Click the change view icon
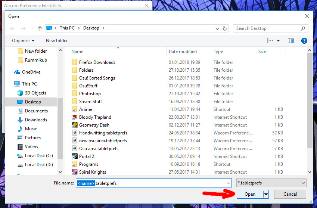317x208 pixels. [270, 41]
